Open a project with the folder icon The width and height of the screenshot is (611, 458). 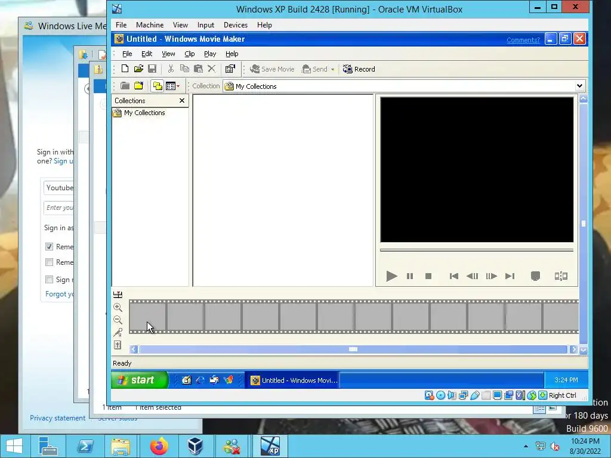(138, 69)
